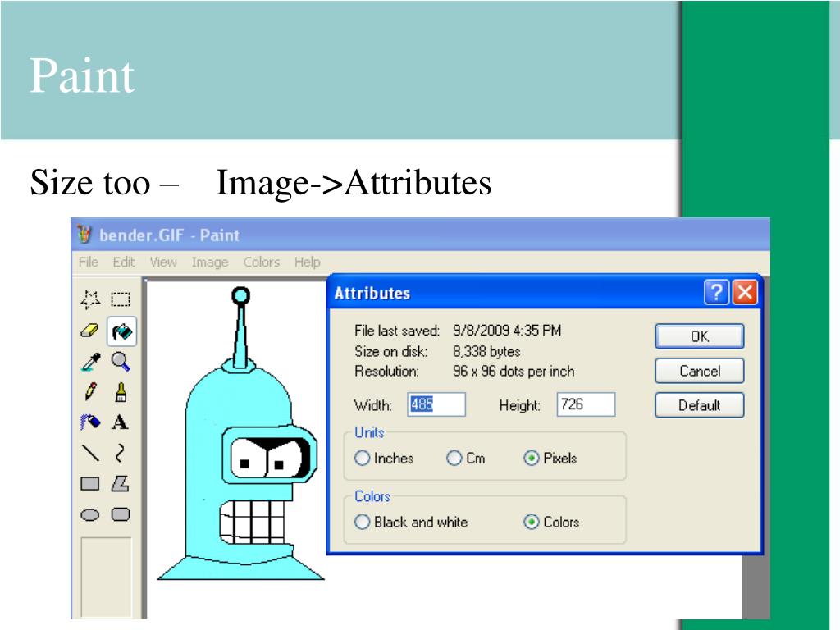
Task: Click the 'Attributes' dialog title text
Action: 372,293
